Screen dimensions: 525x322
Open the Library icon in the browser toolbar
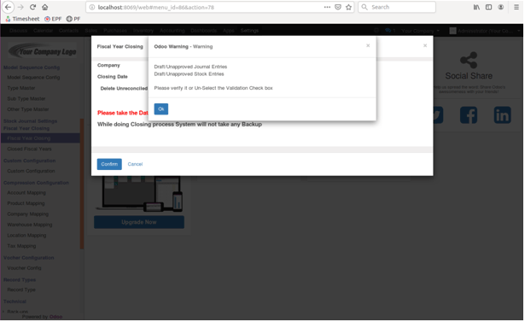pyautogui.click(x=476, y=7)
